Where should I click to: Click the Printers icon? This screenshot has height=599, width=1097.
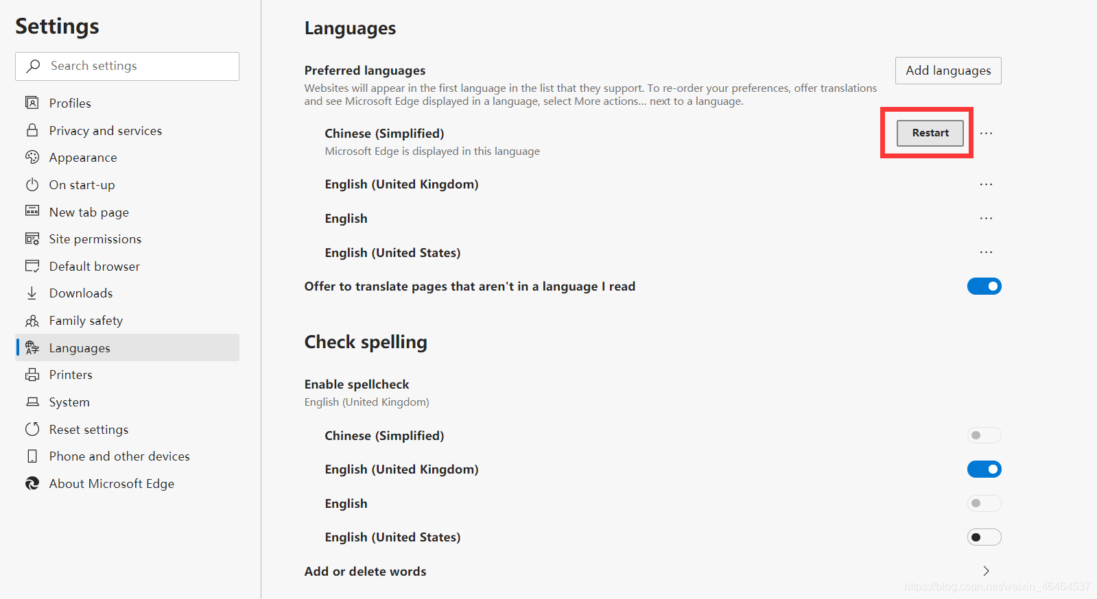(32, 375)
